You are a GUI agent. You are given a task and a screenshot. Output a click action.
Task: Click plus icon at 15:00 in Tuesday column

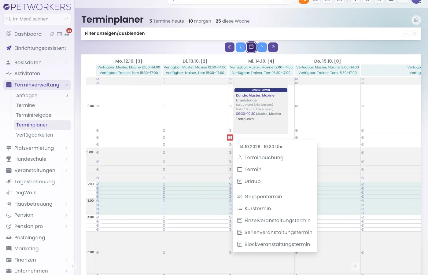point(164,252)
